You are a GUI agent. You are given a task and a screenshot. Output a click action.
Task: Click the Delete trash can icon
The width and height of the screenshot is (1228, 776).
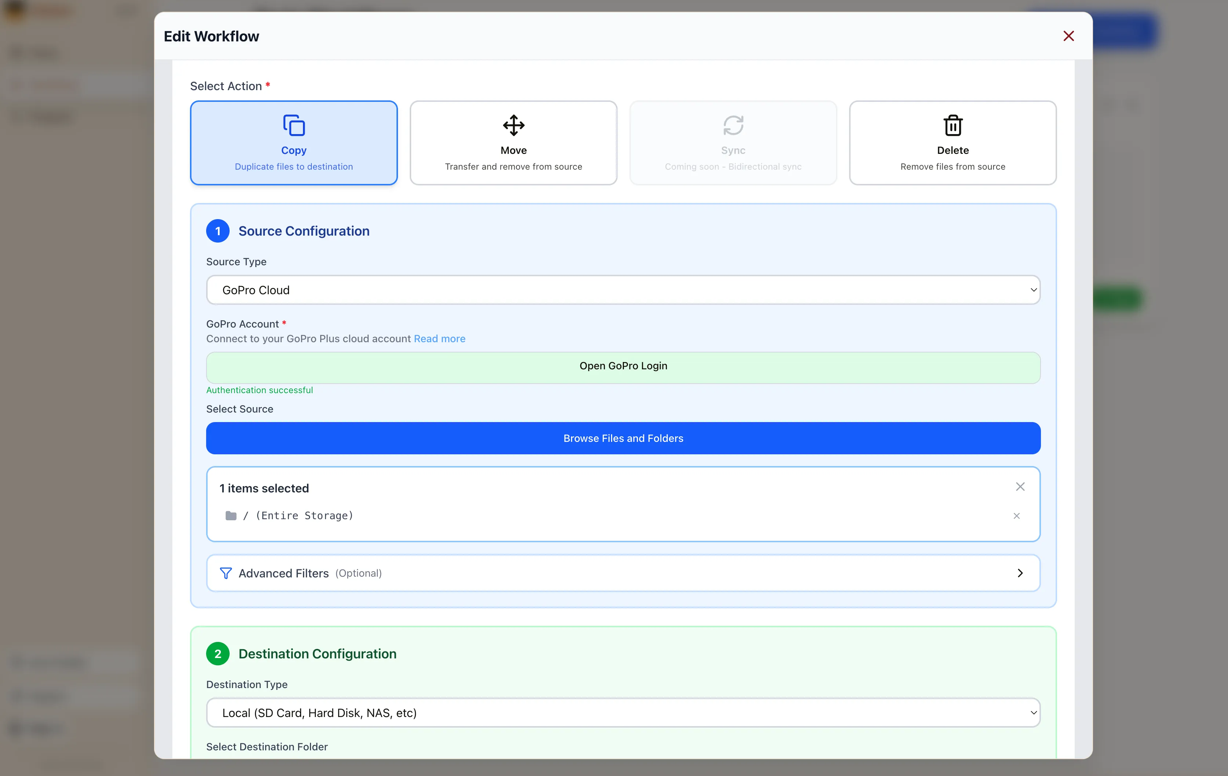(953, 125)
